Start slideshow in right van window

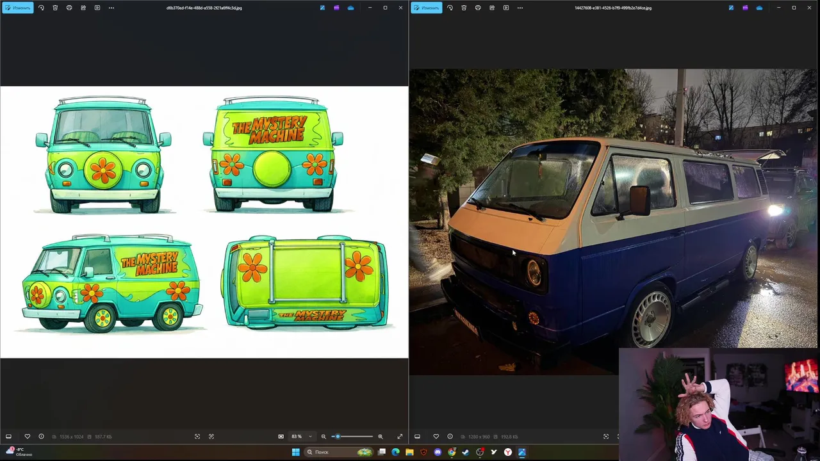click(506, 8)
